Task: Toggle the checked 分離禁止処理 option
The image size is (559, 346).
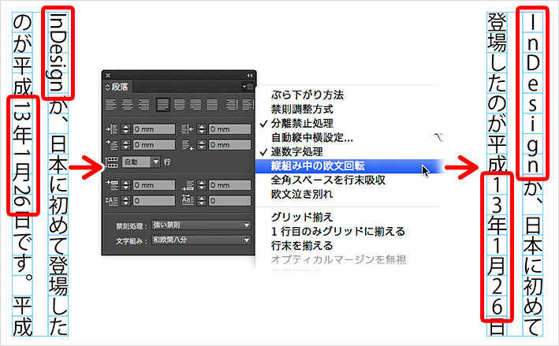Action: coord(302,123)
